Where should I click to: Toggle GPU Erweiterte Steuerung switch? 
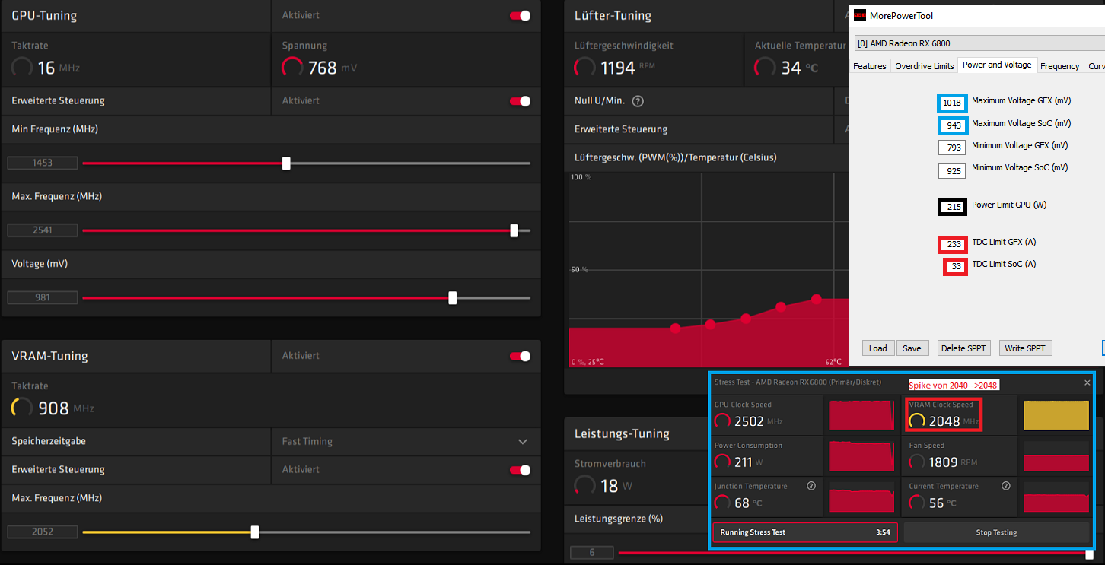pyautogui.click(x=521, y=101)
